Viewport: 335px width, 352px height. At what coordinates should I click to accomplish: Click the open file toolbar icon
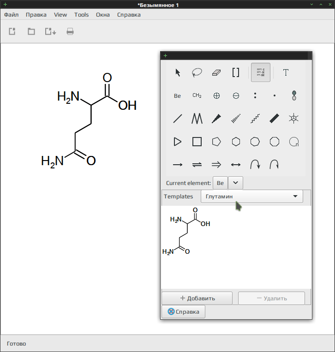click(x=31, y=31)
